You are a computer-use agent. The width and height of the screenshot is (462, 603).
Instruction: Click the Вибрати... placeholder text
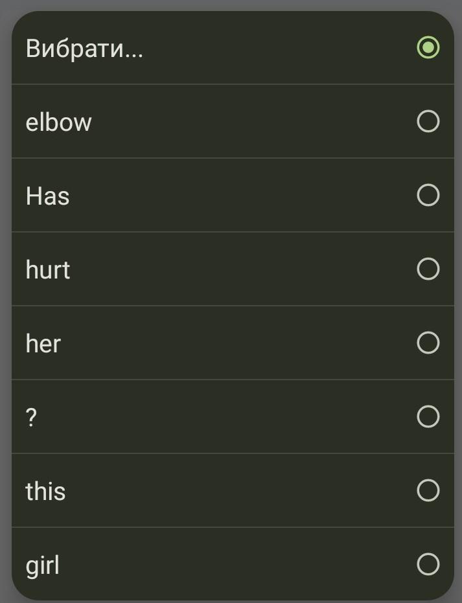click(84, 48)
